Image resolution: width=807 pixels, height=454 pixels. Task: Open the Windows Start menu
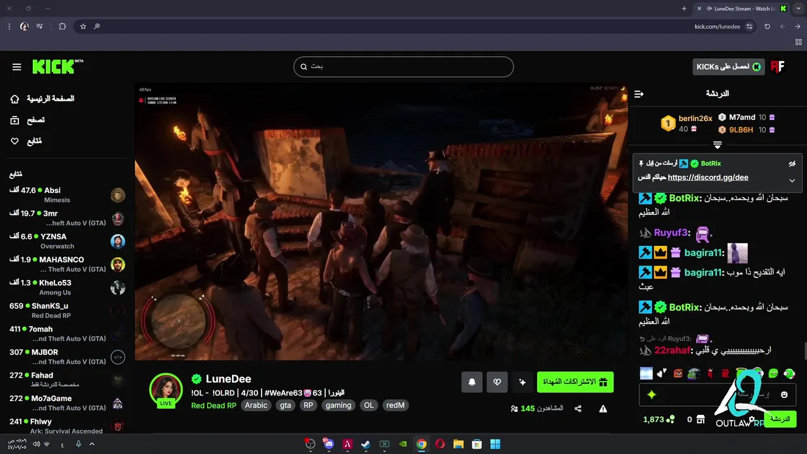pyautogui.click(x=496, y=444)
